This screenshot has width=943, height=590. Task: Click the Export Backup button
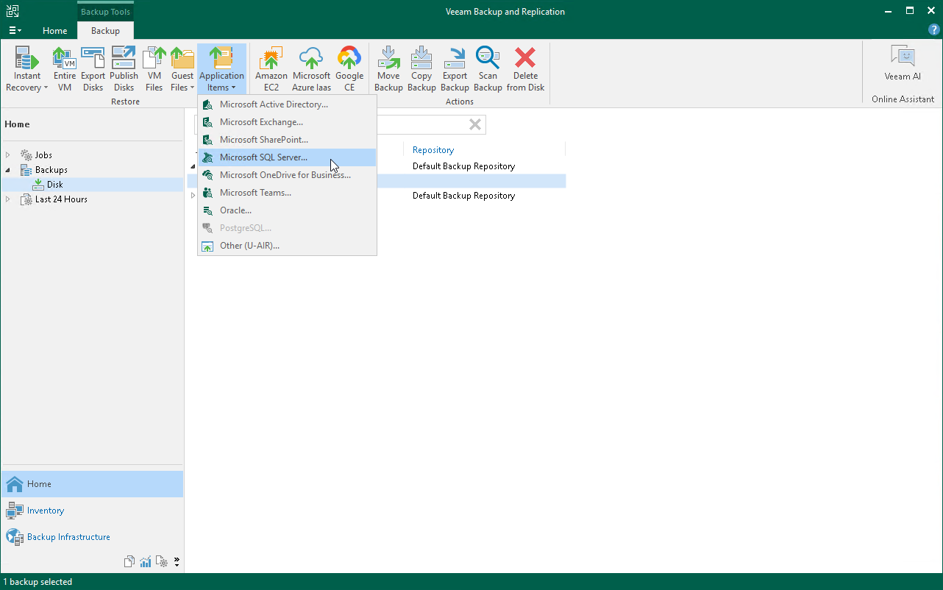pos(455,69)
